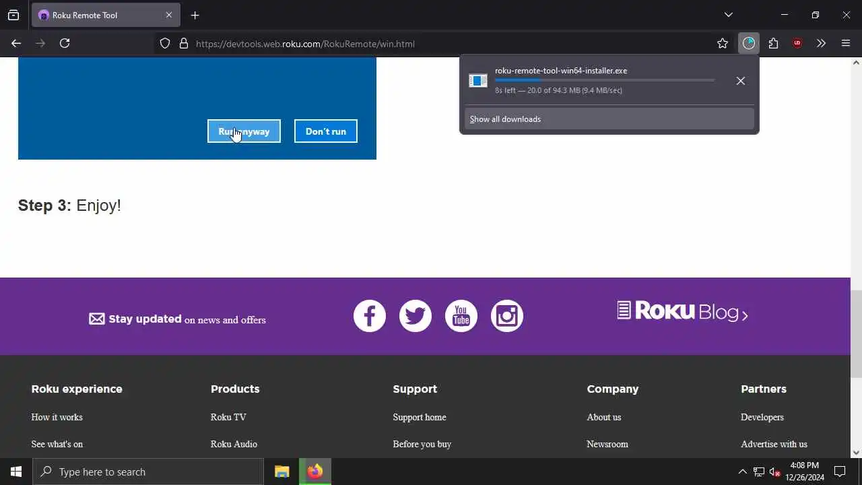This screenshot has width=862, height=485.
Task: Click scrollbar down arrow
Action: click(856, 453)
